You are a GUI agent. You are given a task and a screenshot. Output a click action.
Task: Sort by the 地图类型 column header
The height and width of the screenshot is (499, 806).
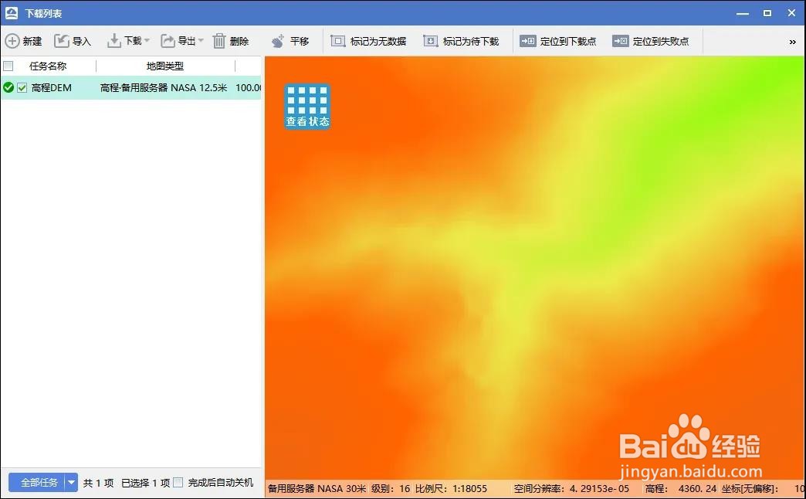(x=165, y=66)
